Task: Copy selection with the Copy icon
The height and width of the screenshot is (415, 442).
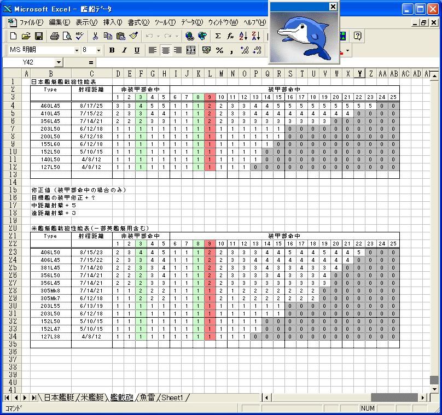Action: pyautogui.click(x=108, y=36)
